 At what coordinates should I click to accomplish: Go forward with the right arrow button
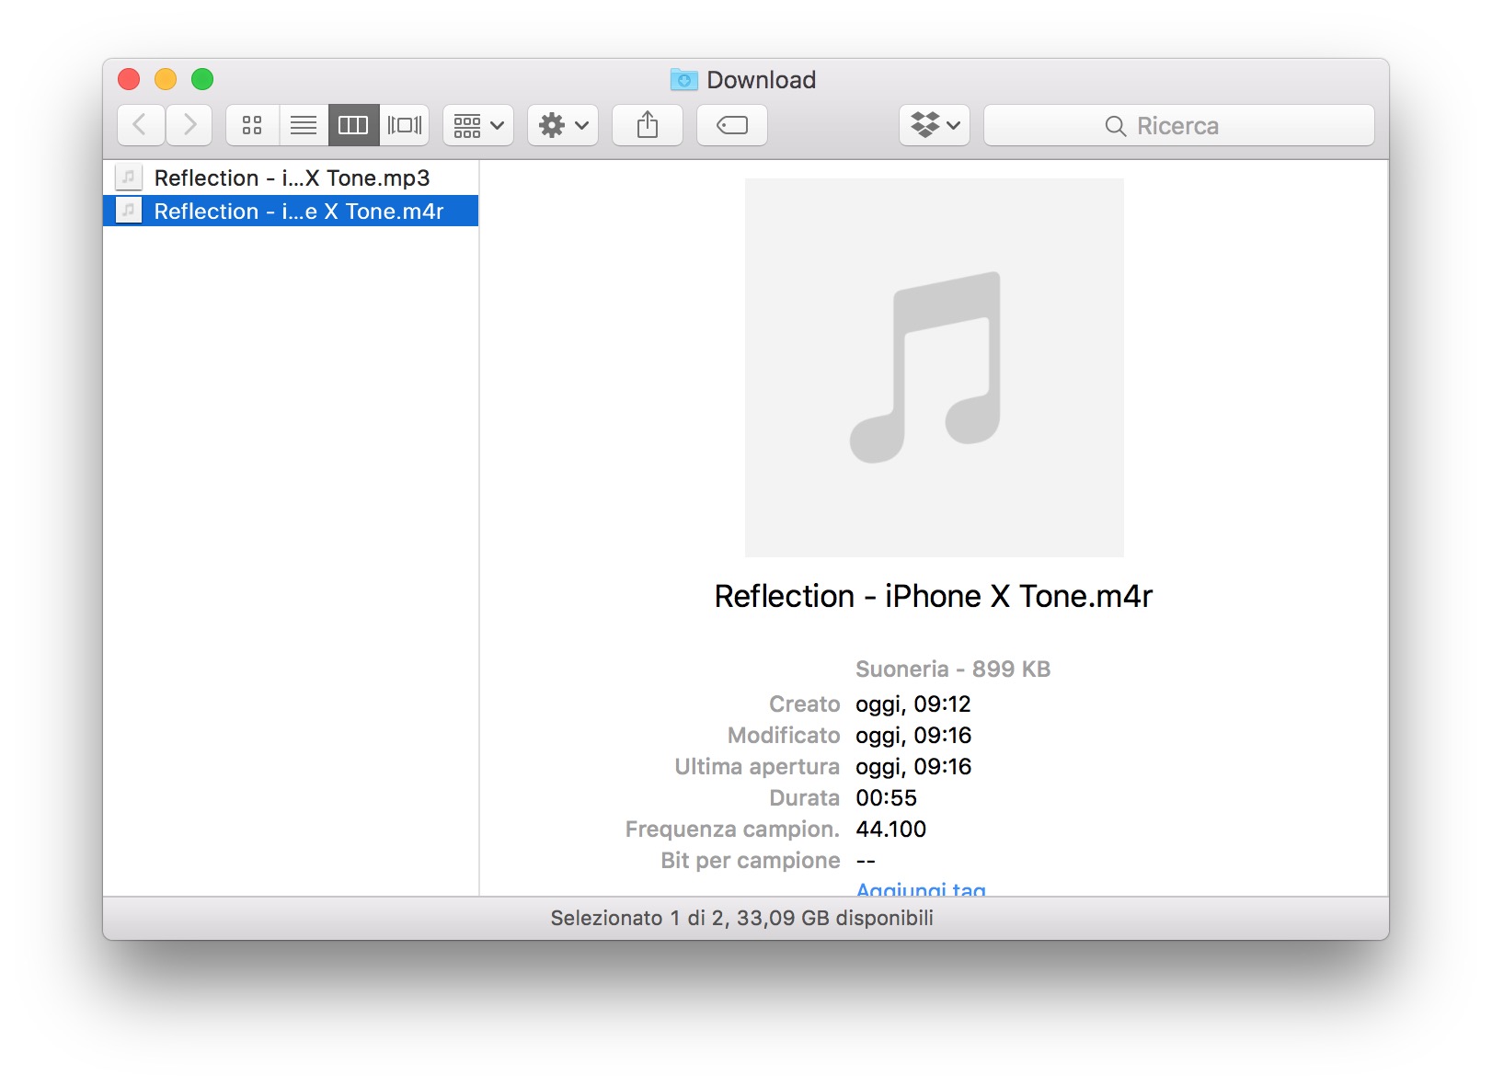189,125
